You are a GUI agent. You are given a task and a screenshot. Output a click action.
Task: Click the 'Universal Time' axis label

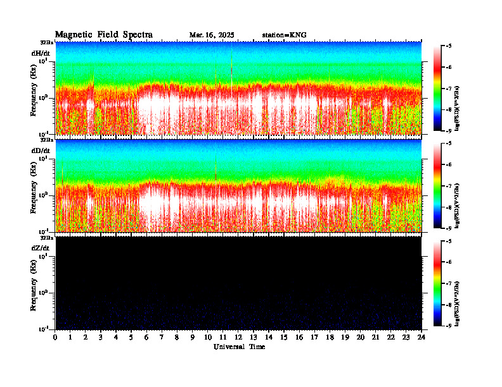(x=239, y=347)
